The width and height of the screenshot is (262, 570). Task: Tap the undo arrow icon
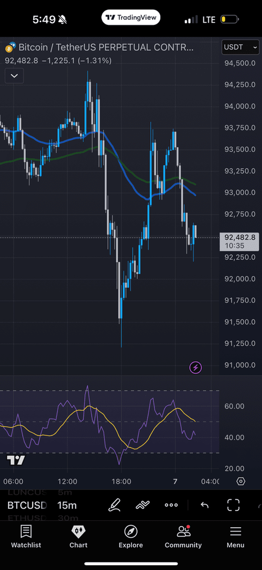coord(204,505)
